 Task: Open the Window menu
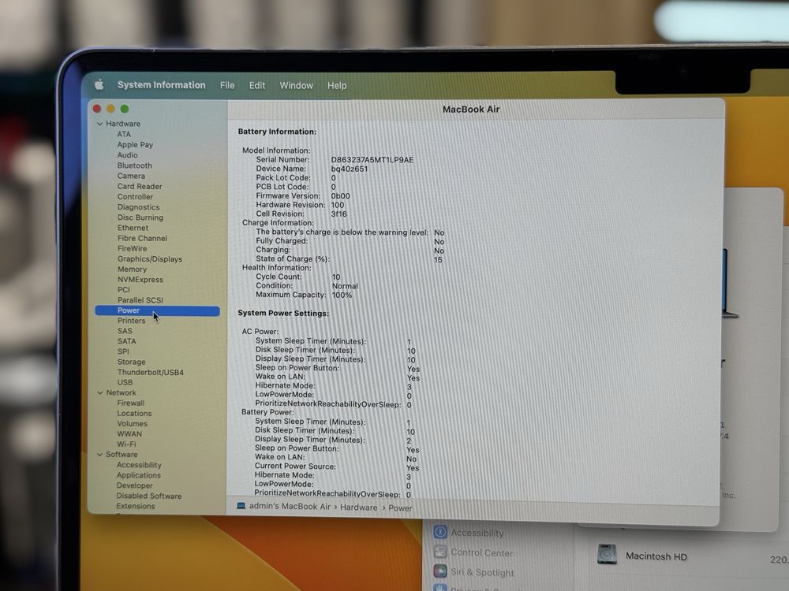(297, 85)
